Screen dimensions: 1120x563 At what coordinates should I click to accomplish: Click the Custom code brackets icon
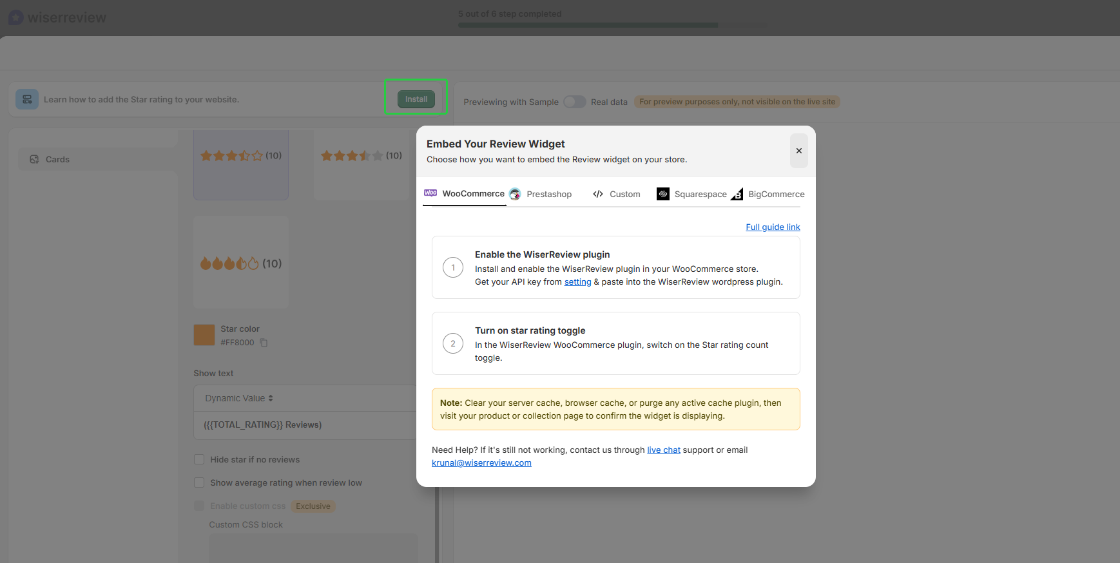click(x=598, y=194)
